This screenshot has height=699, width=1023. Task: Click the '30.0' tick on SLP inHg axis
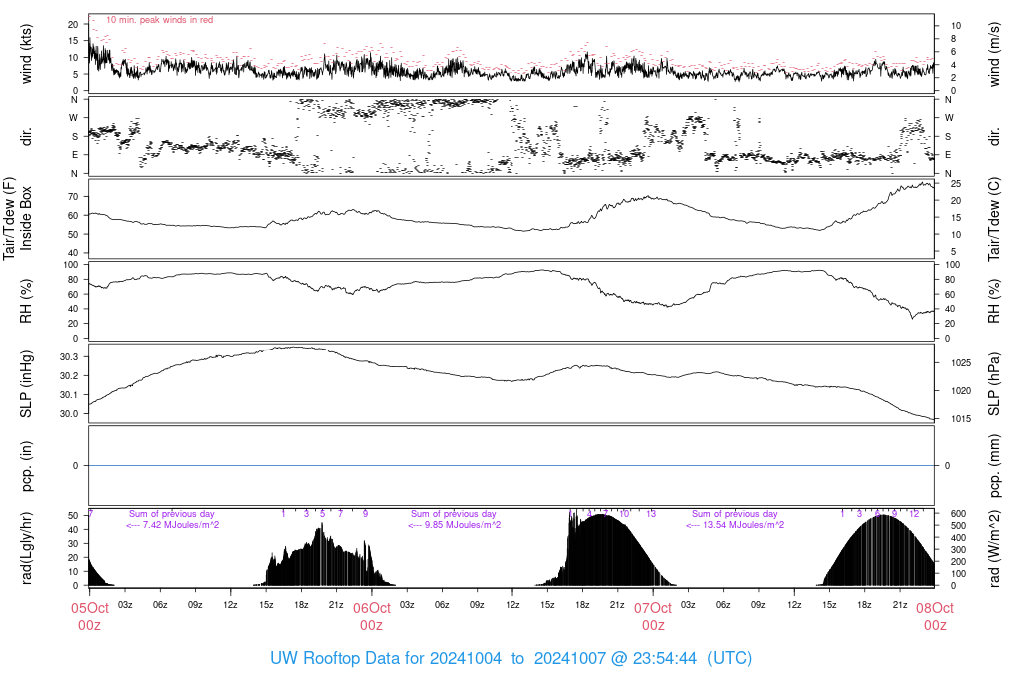[x=69, y=414]
